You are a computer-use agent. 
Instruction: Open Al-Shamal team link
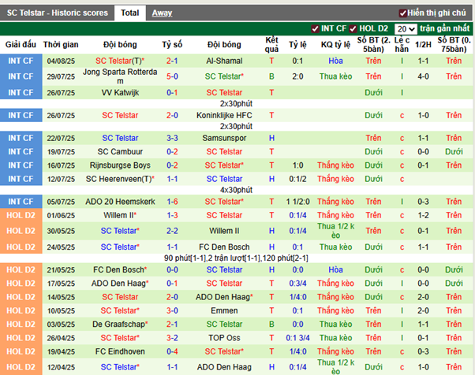pyautogui.click(x=224, y=61)
